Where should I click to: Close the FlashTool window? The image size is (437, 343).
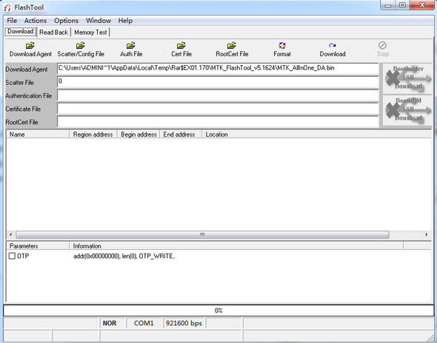pyautogui.click(x=422, y=5)
